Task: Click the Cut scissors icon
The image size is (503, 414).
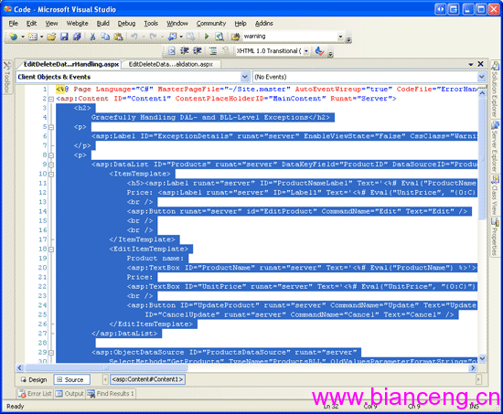Action: coord(92,37)
